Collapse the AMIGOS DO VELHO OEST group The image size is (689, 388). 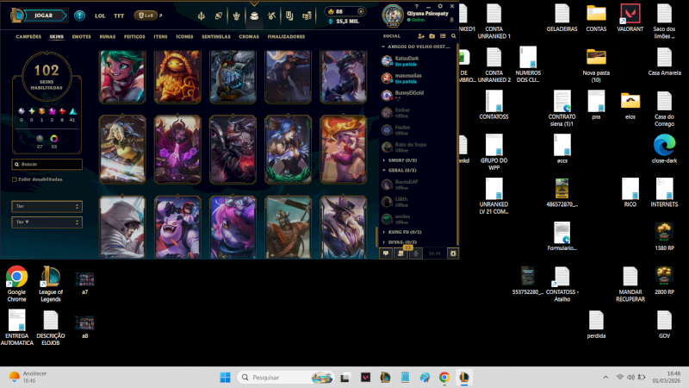(383, 47)
